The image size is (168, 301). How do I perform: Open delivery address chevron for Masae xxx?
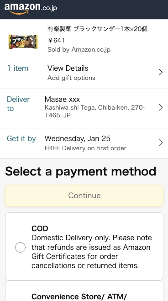(x=161, y=107)
